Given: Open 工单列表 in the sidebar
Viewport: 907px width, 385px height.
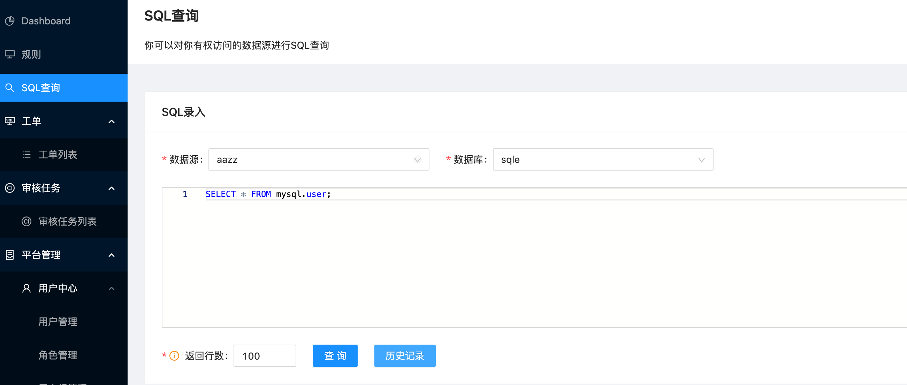Looking at the screenshot, I should (x=64, y=155).
